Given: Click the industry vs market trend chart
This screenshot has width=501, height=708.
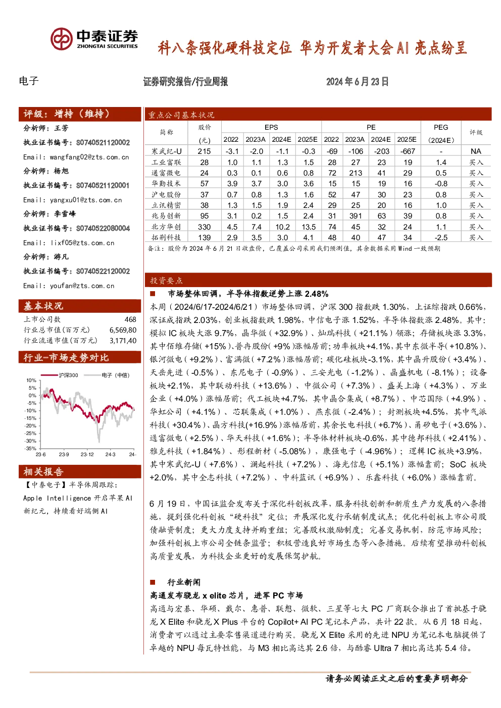Looking at the screenshot, I should pyautogui.click(x=80, y=415).
